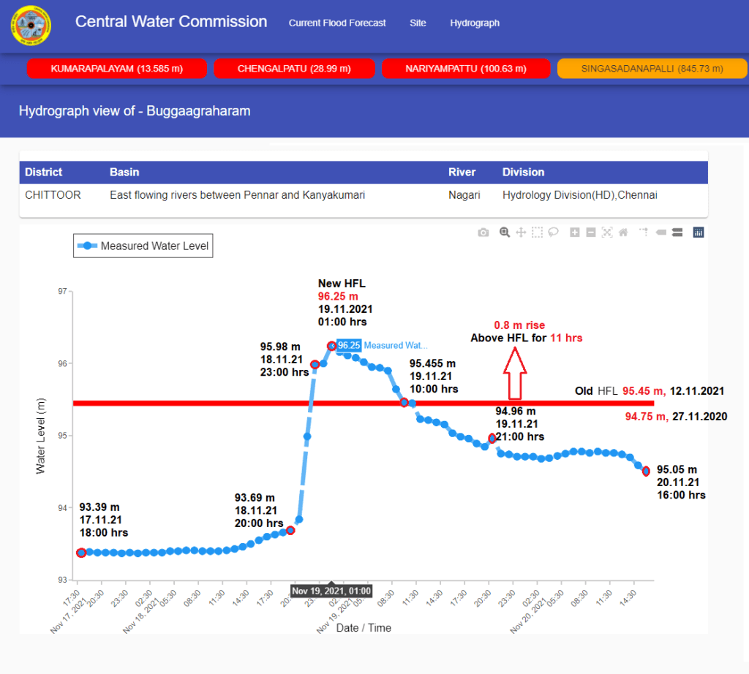Viewport: 749px width, 674px height.
Task: Click the Autoscale chart icon
Action: click(607, 232)
